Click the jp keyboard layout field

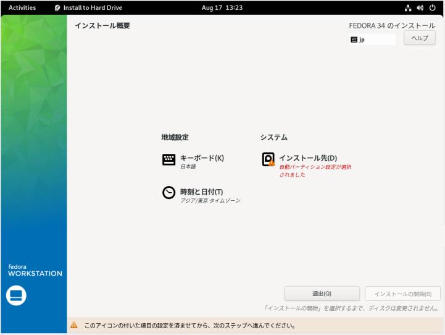pyautogui.click(x=372, y=40)
